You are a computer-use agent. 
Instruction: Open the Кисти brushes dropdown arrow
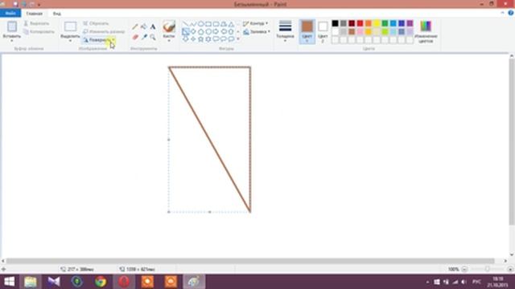click(x=169, y=41)
